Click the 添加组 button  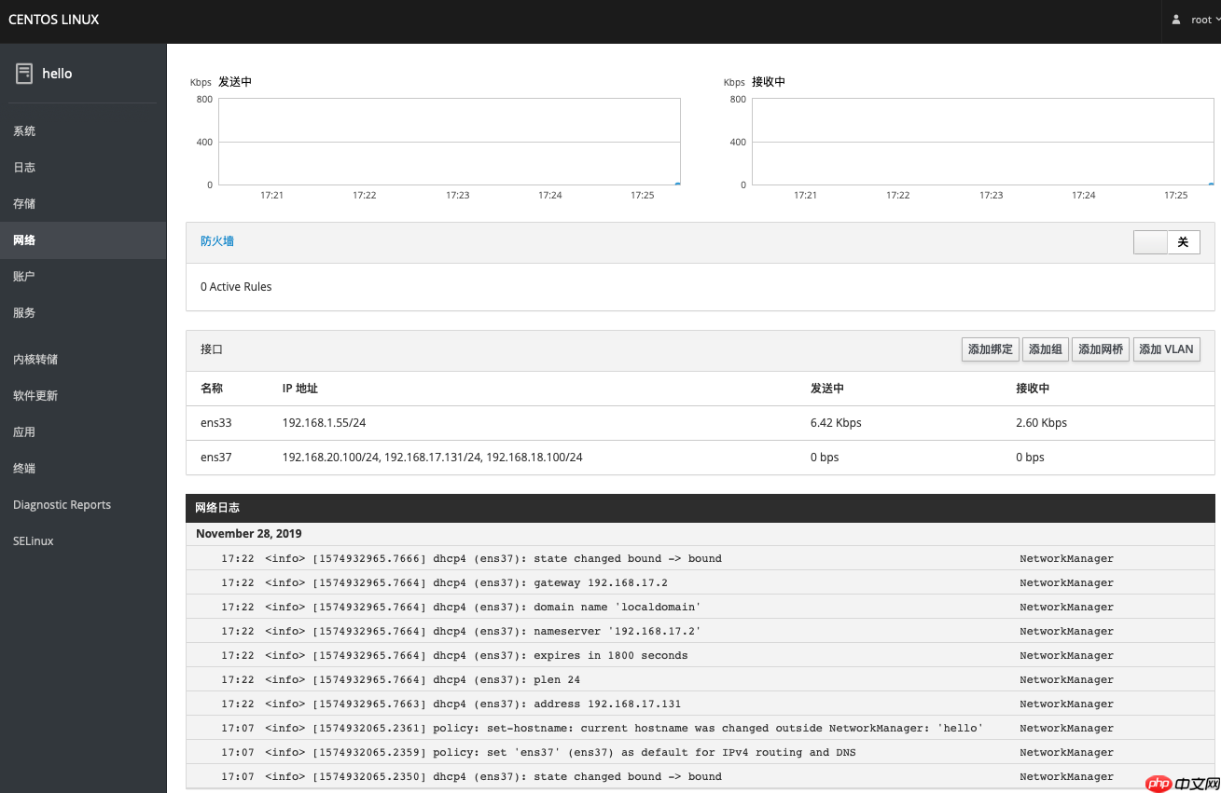[1046, 349]
